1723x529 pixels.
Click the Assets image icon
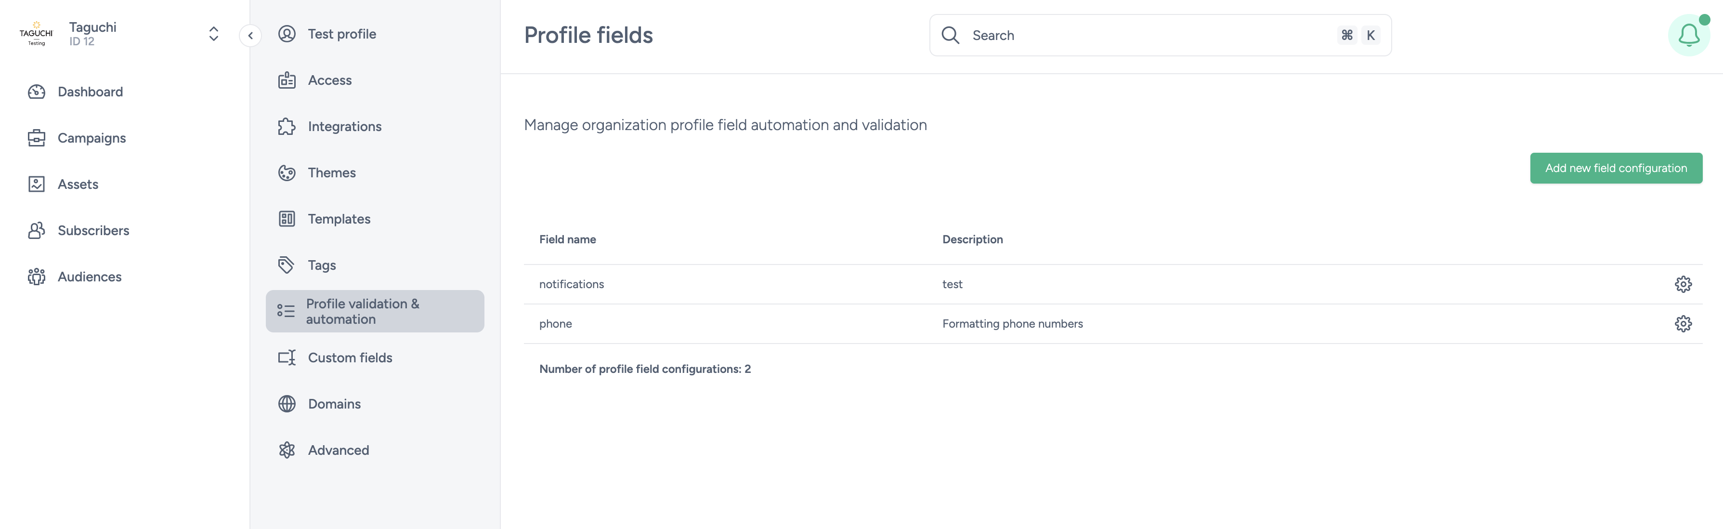coord(37,184)
